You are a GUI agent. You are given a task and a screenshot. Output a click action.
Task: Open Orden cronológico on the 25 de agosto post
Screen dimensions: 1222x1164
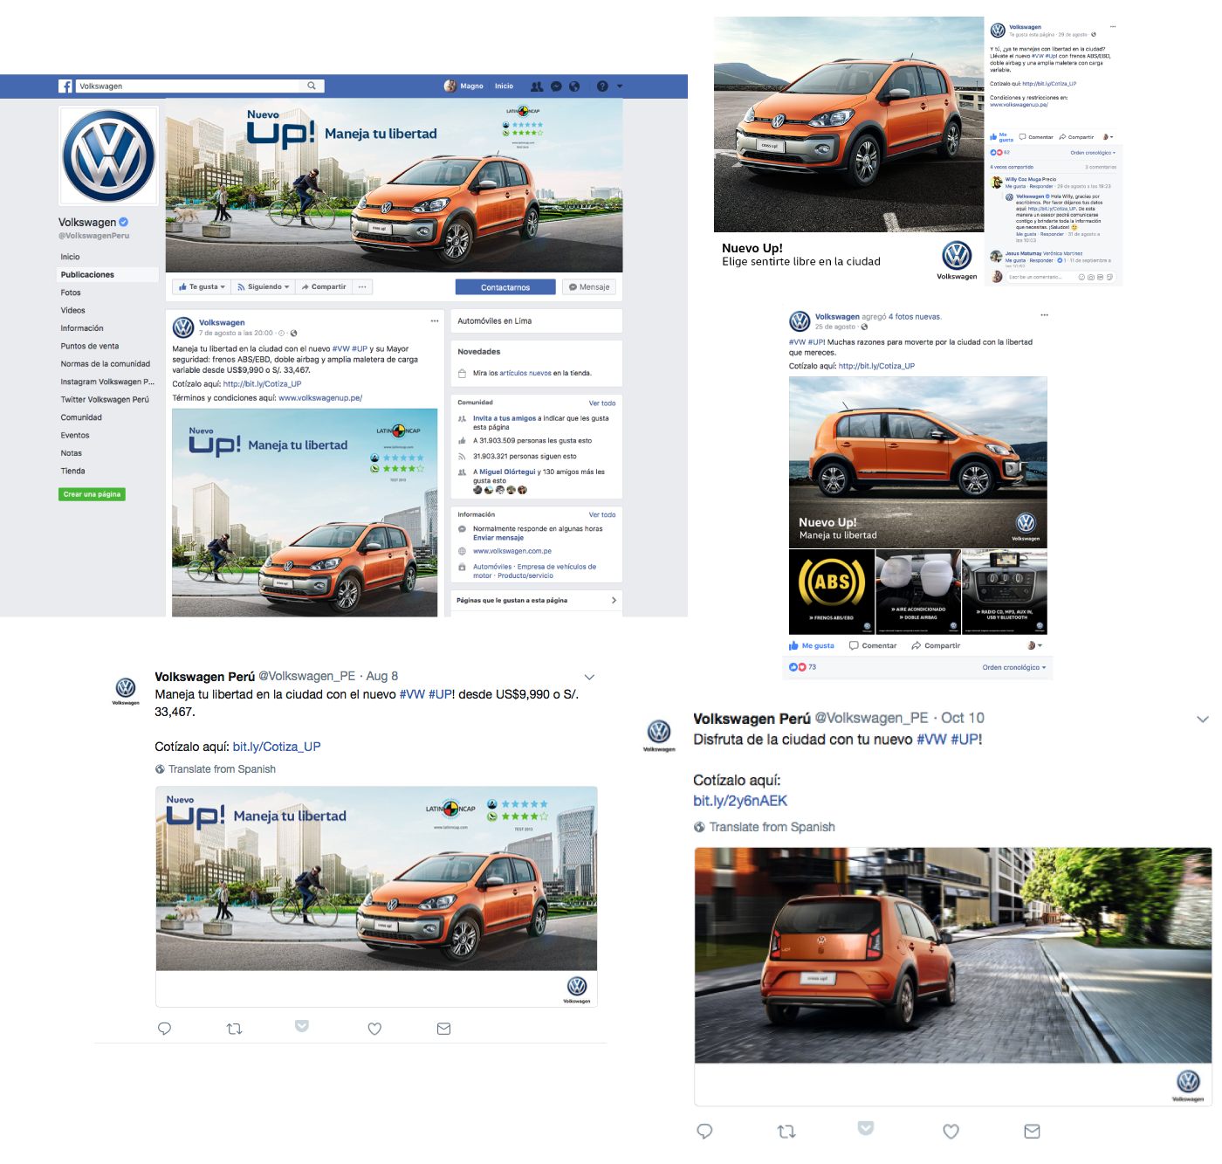click(x=1013, y=667)
